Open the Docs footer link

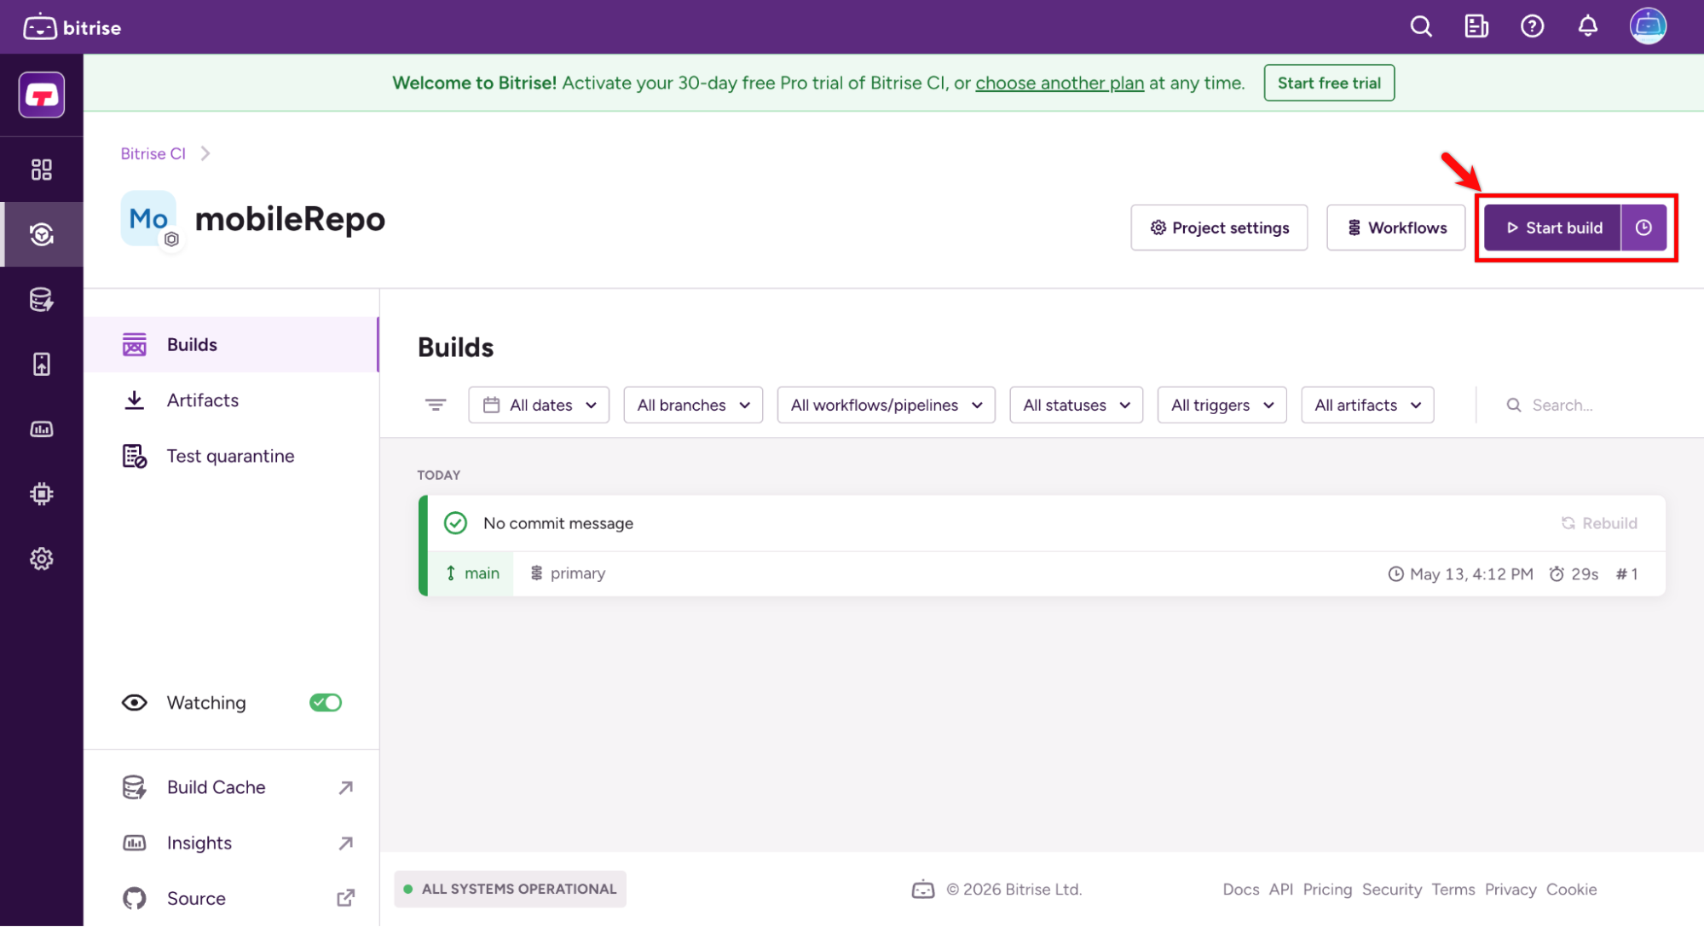pos(1241,890)
